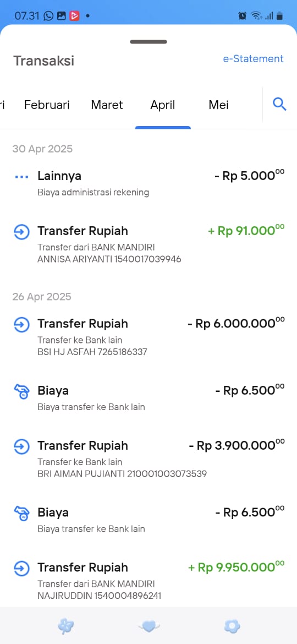Viewport: 297px width, 644px height.
Task: Tap transfer icon beside BSI HJ ASFAH
Action: click(x=21, y=324)
